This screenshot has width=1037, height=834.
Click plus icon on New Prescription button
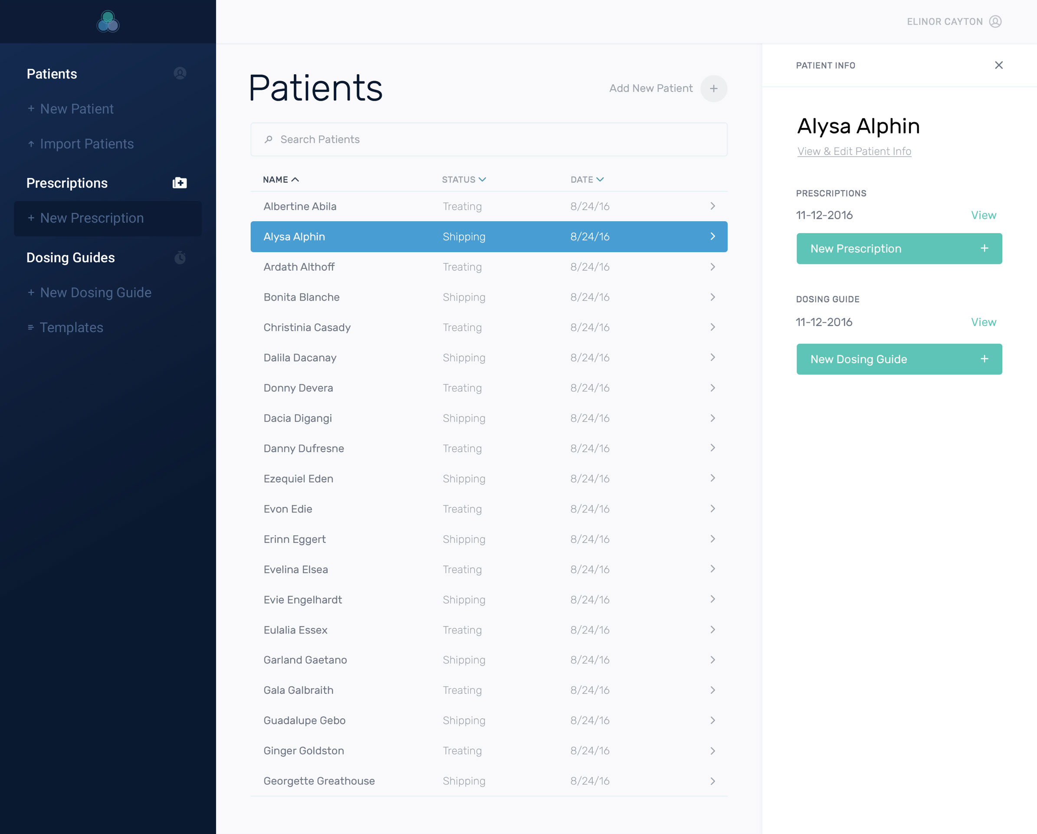(x=984, y=248)
